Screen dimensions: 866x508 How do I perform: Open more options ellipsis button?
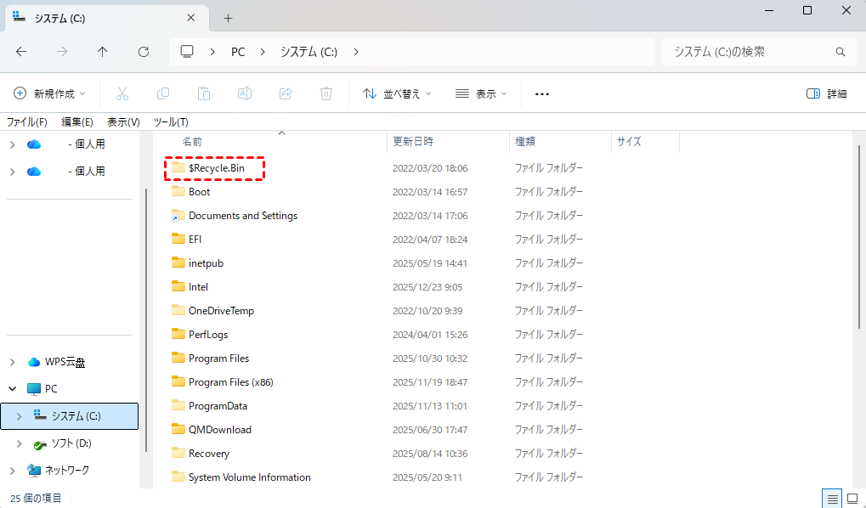pyautogui.click(x=542, y=93)
